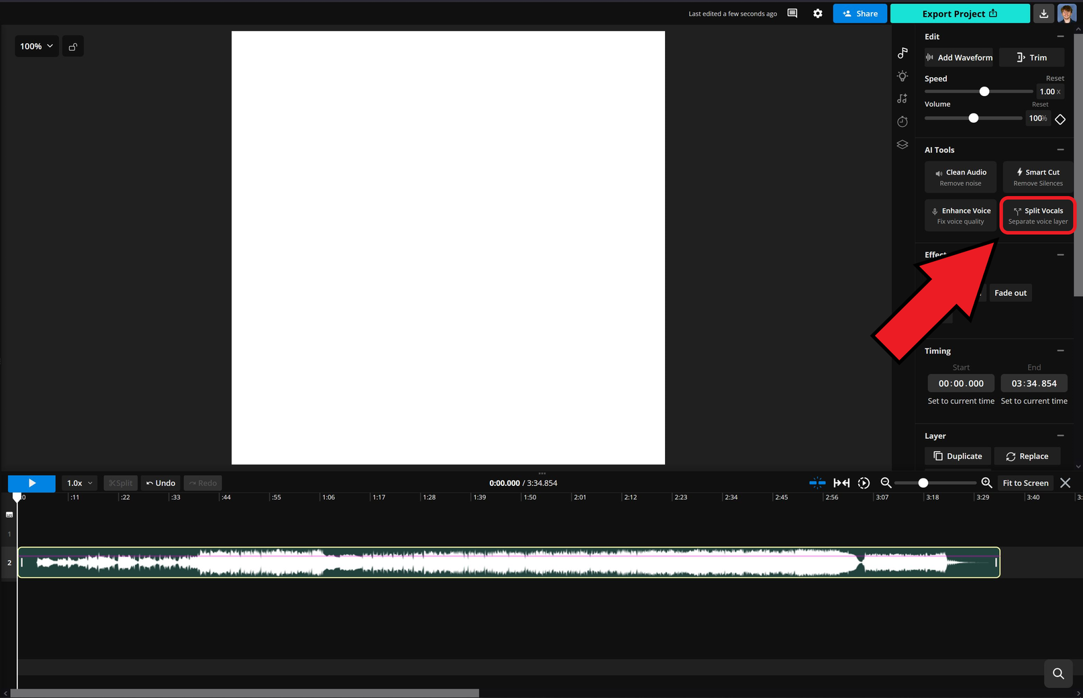Open the timer speed panel icon
The width and height of the screenshot is (1083, 698).
(902, 121)
